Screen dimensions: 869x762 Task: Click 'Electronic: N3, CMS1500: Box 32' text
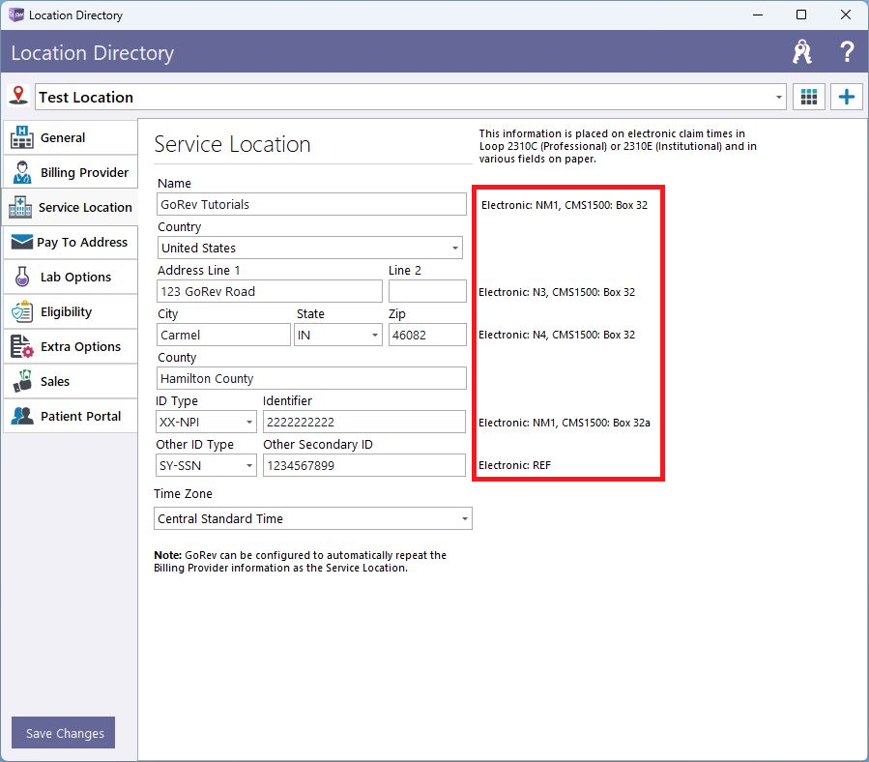click(557, 292)
